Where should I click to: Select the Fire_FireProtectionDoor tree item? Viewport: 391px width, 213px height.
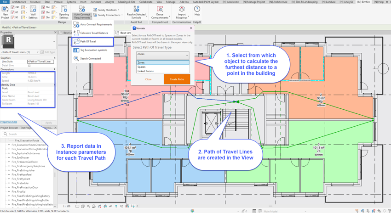tap(25, 187)
